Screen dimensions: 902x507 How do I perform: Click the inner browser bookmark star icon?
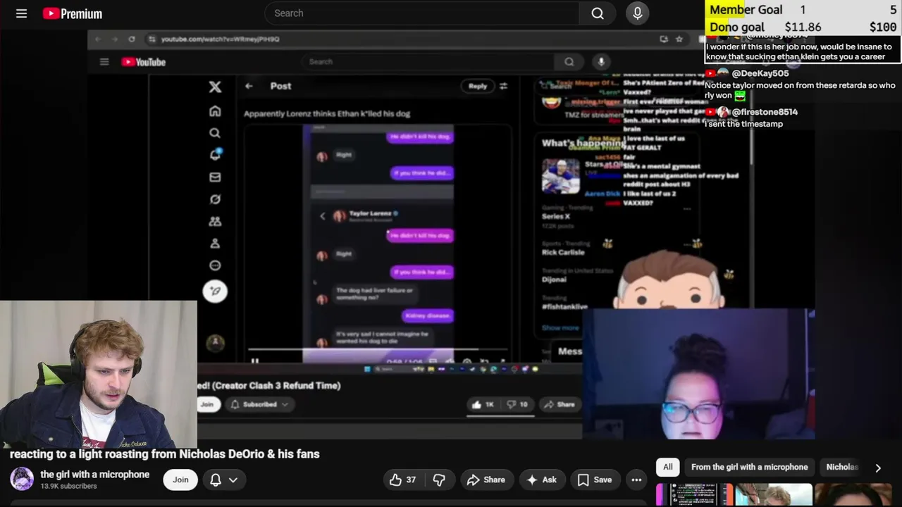679,39
